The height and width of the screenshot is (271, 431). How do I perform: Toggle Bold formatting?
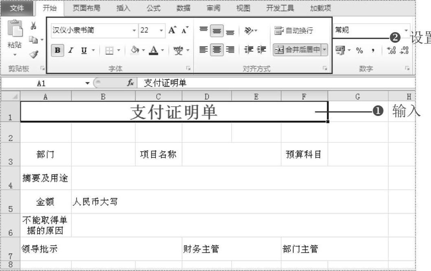[x=57, y=50]
